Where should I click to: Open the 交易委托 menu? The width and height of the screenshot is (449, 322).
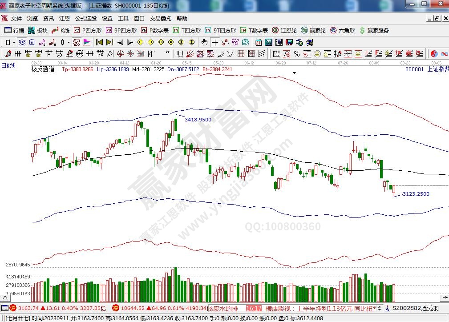(160, 19)
